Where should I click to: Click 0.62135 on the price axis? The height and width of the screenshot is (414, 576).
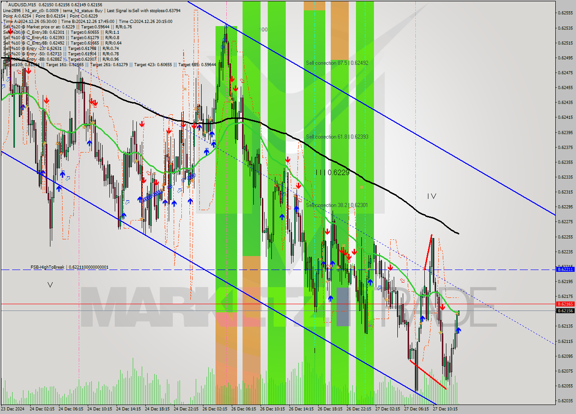pyautogui.click(x=566, y=326)
